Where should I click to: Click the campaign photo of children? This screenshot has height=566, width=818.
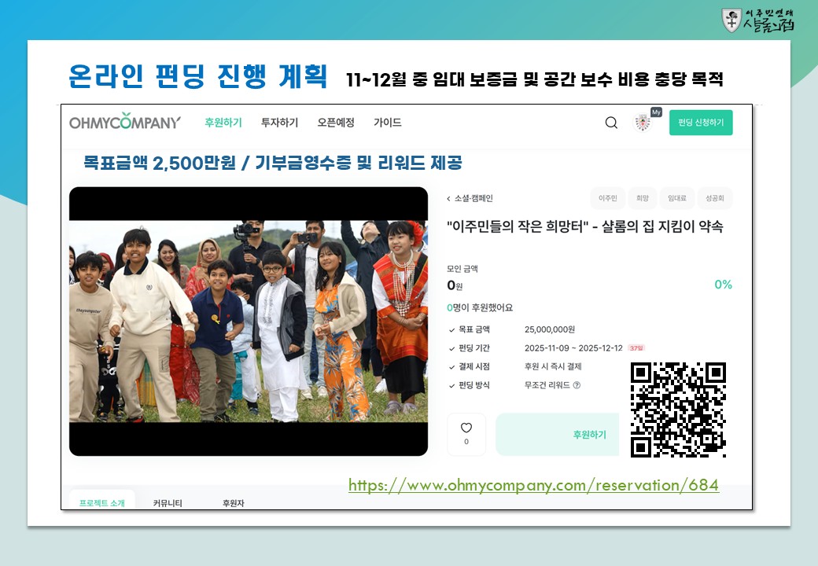(x=249, y=321)
